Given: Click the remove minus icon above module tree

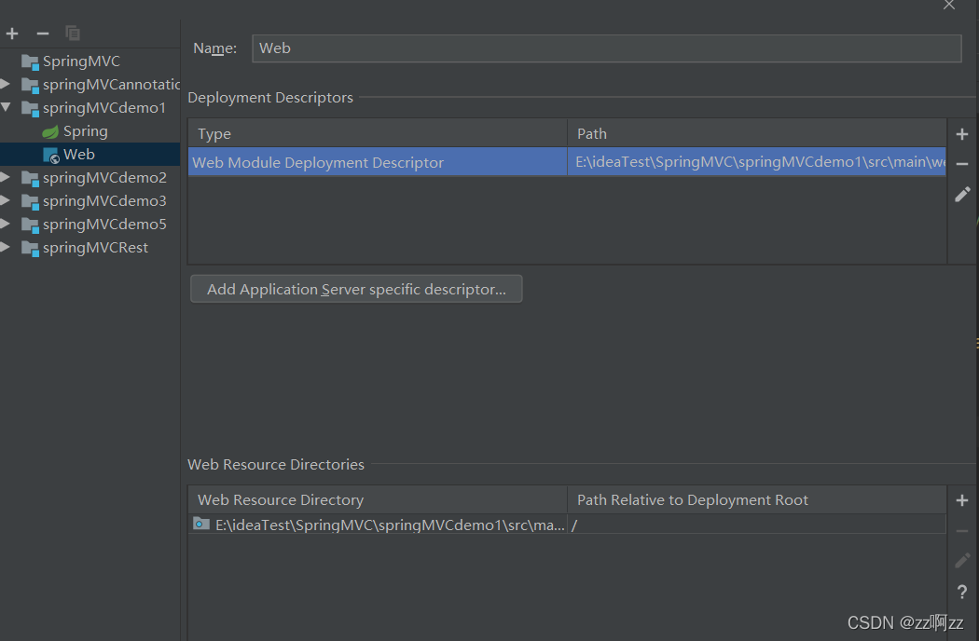Looking at the screenshot, I should (x=43, y=34).
